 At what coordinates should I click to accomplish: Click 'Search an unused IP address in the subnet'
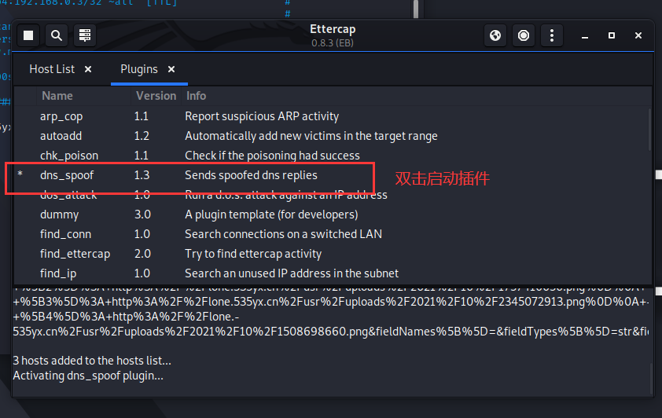(x=292, y=273)
